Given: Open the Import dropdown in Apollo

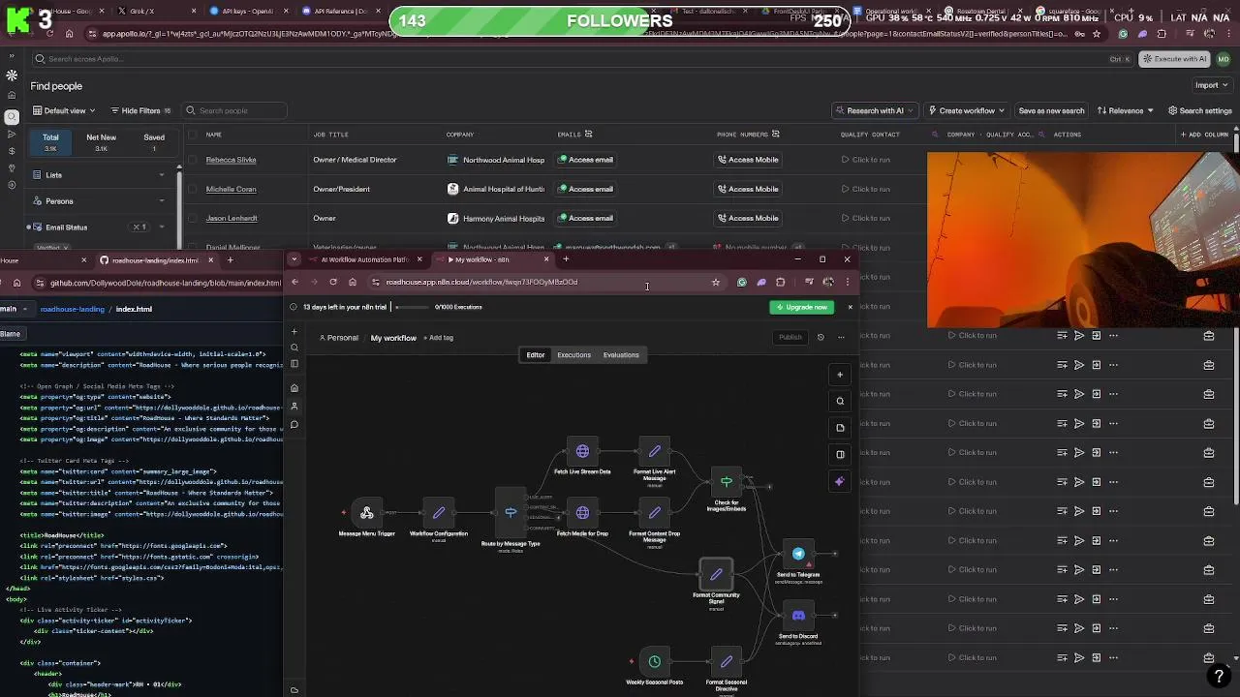Looking at the screenshot, I should pyautogui.click(x=1211, y=85).
